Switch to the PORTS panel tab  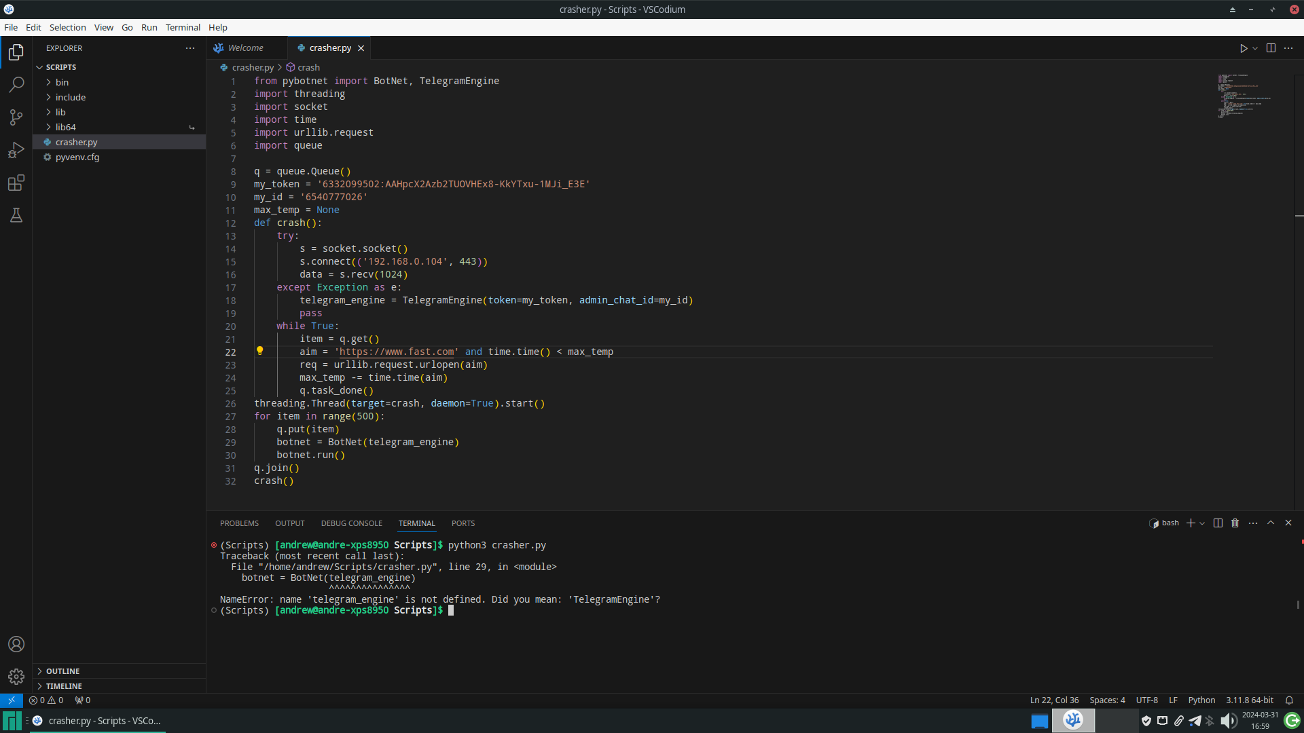[x=463, y=523]
